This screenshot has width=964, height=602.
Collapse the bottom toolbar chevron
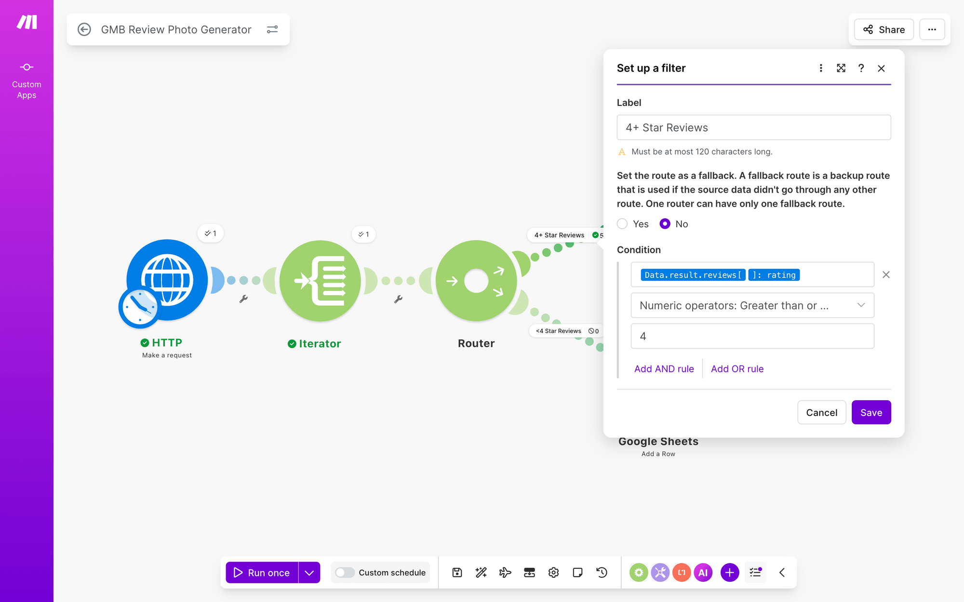click(x=782, y=572)
